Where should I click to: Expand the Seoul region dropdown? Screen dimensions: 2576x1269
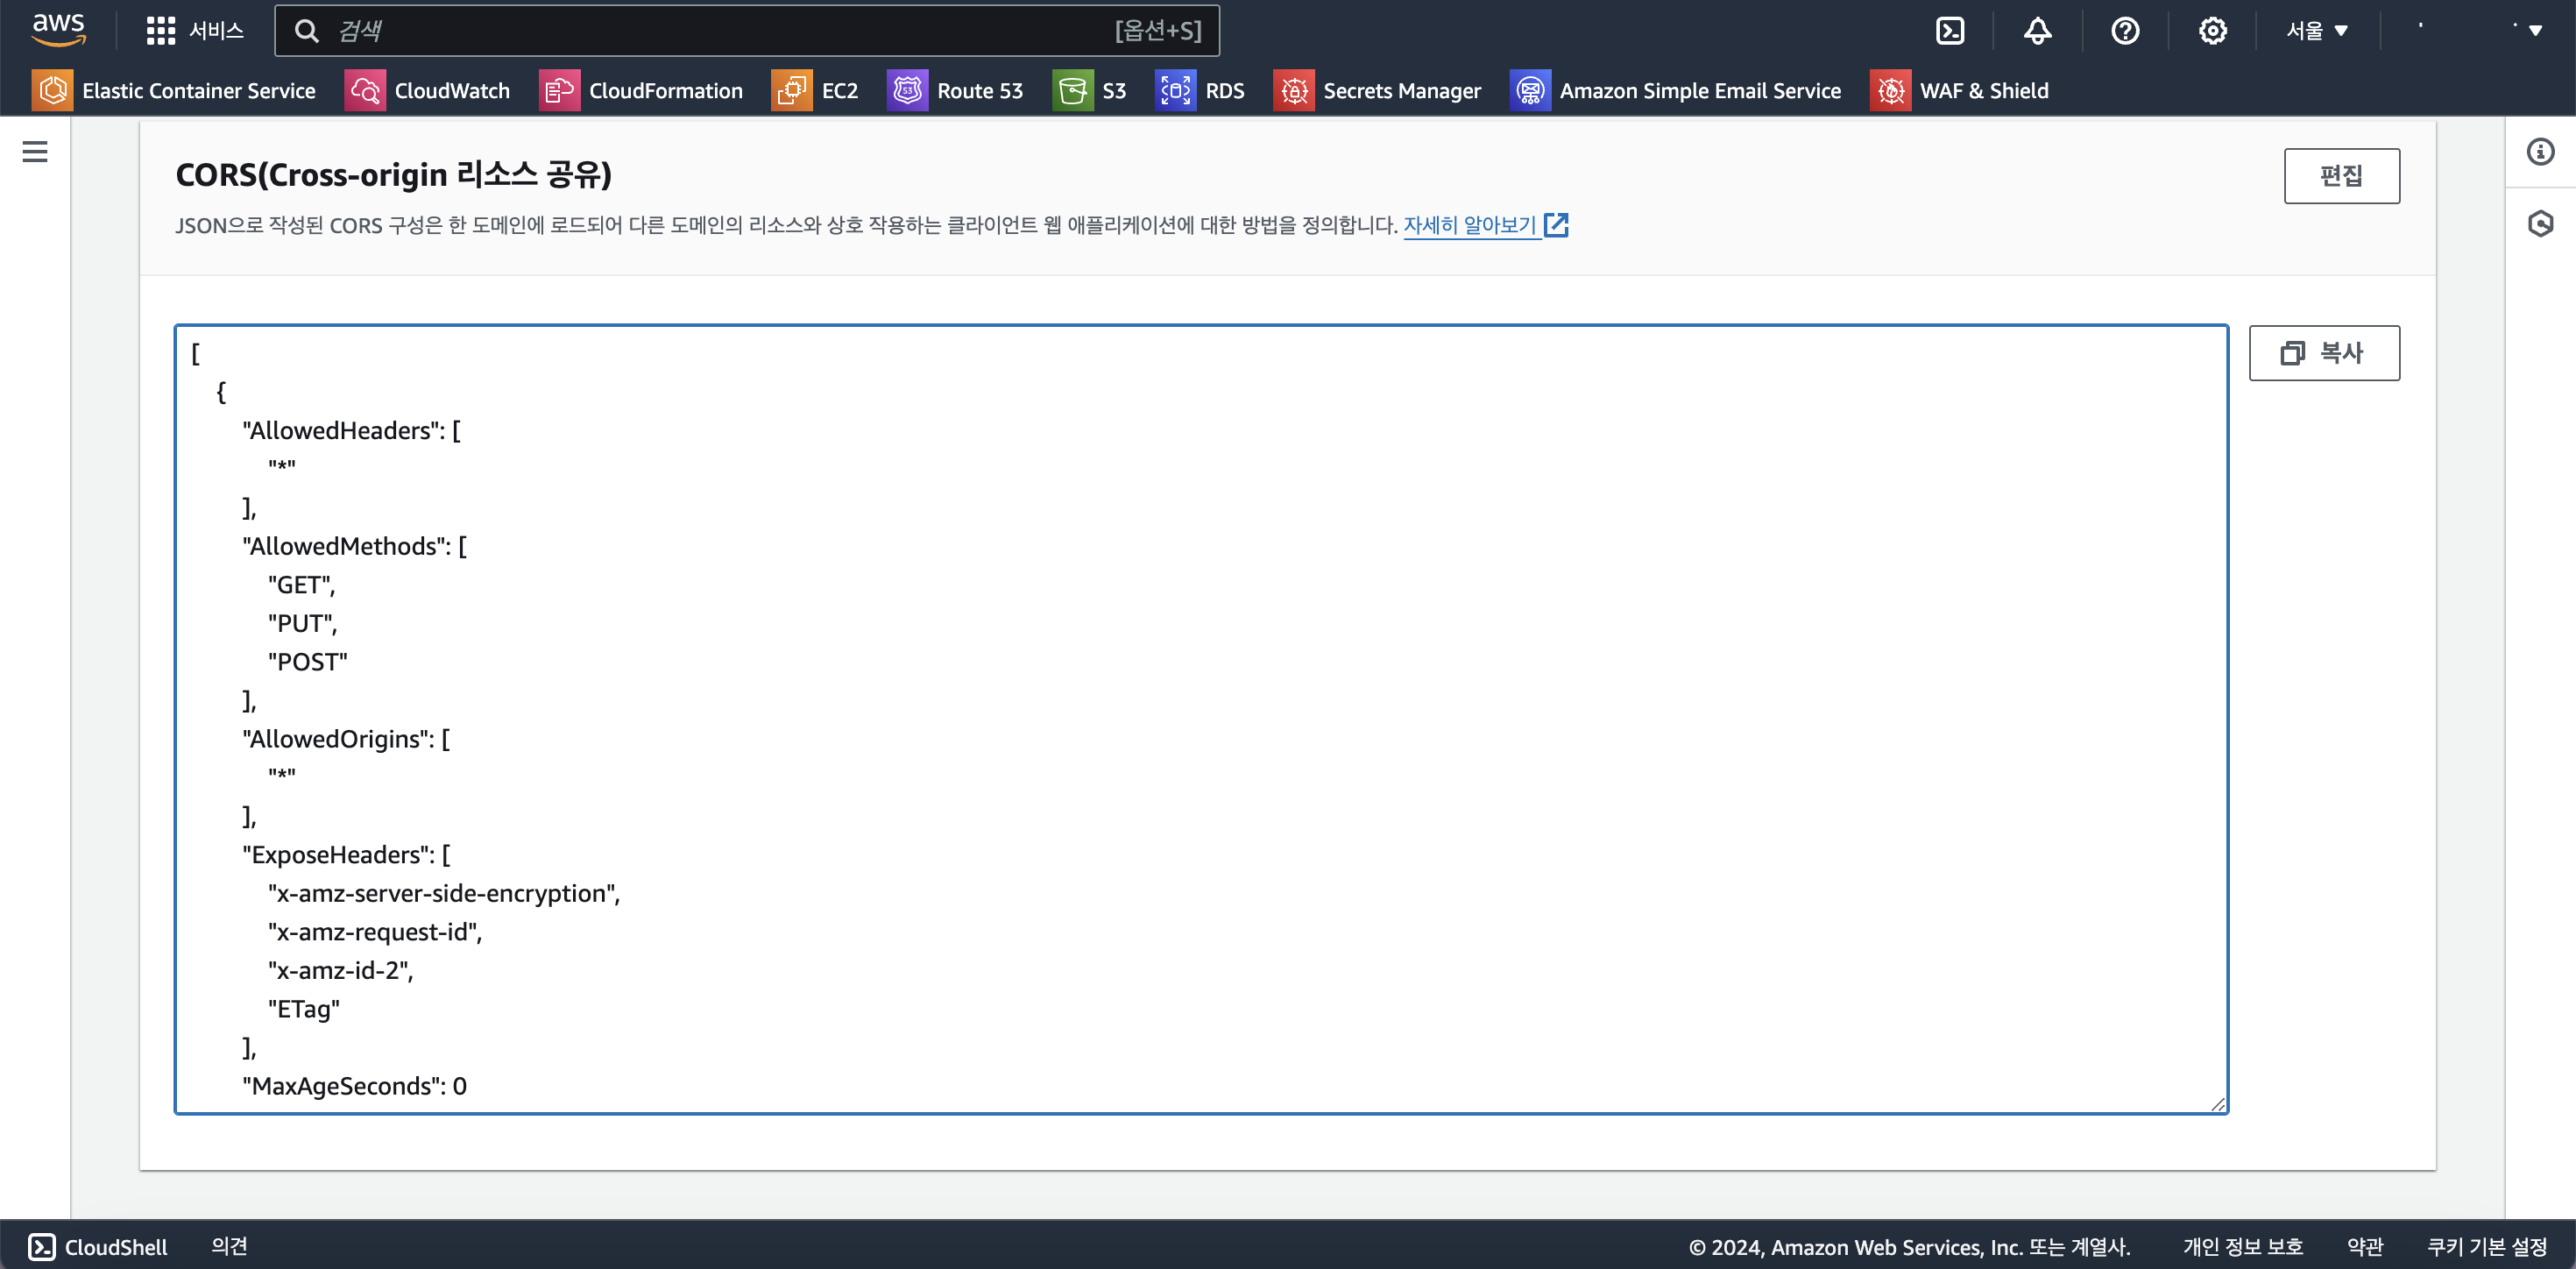tap(2316, 31)
